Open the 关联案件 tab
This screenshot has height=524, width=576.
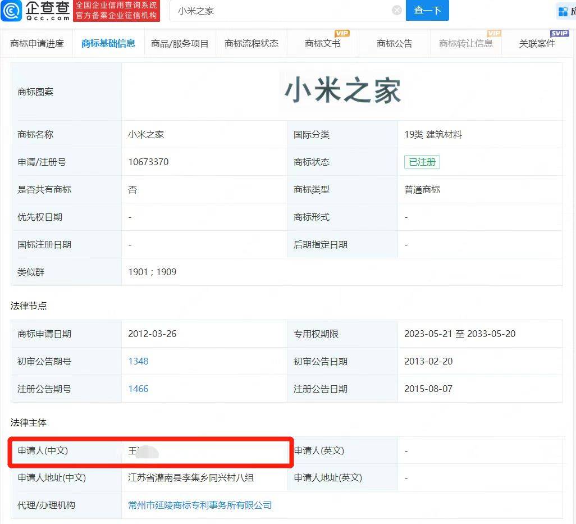(537, 44)
